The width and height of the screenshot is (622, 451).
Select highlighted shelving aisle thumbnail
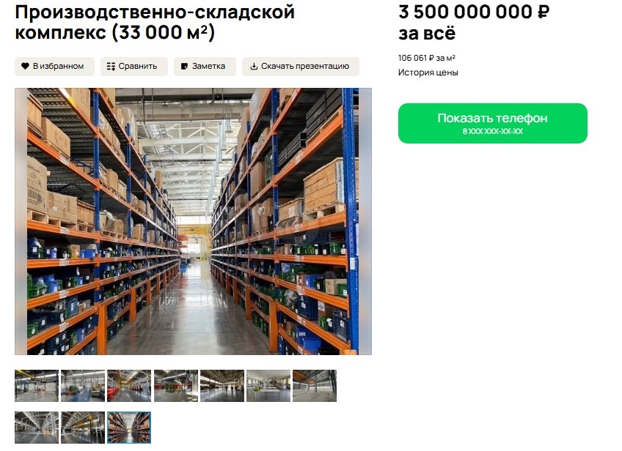[129, 428]
